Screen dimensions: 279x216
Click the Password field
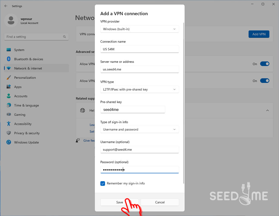click(x=139, y=170)
